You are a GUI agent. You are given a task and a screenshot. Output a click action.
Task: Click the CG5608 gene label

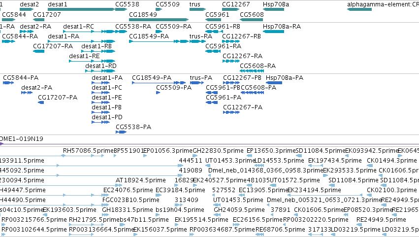click(252, 14)
